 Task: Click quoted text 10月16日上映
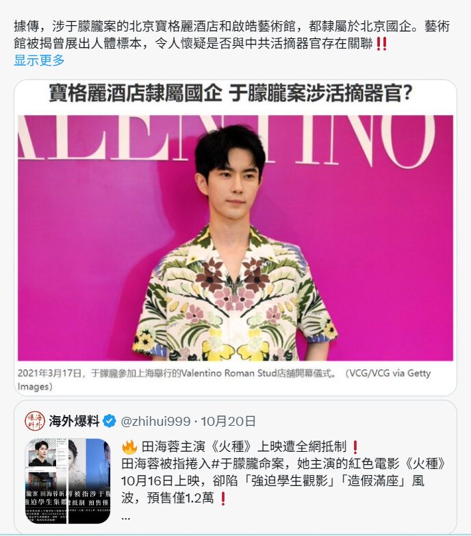pyautogui.click(x=160, y=481)
